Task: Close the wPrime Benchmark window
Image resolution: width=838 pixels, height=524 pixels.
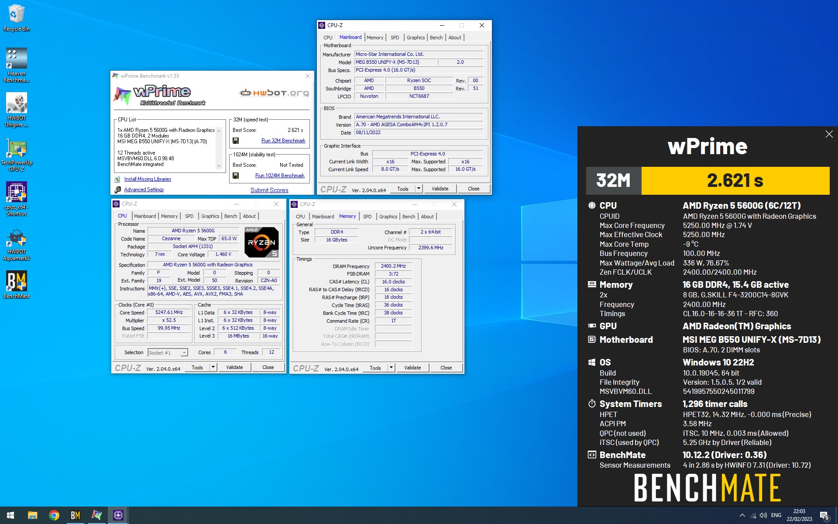Action: (x=307, y=76)
